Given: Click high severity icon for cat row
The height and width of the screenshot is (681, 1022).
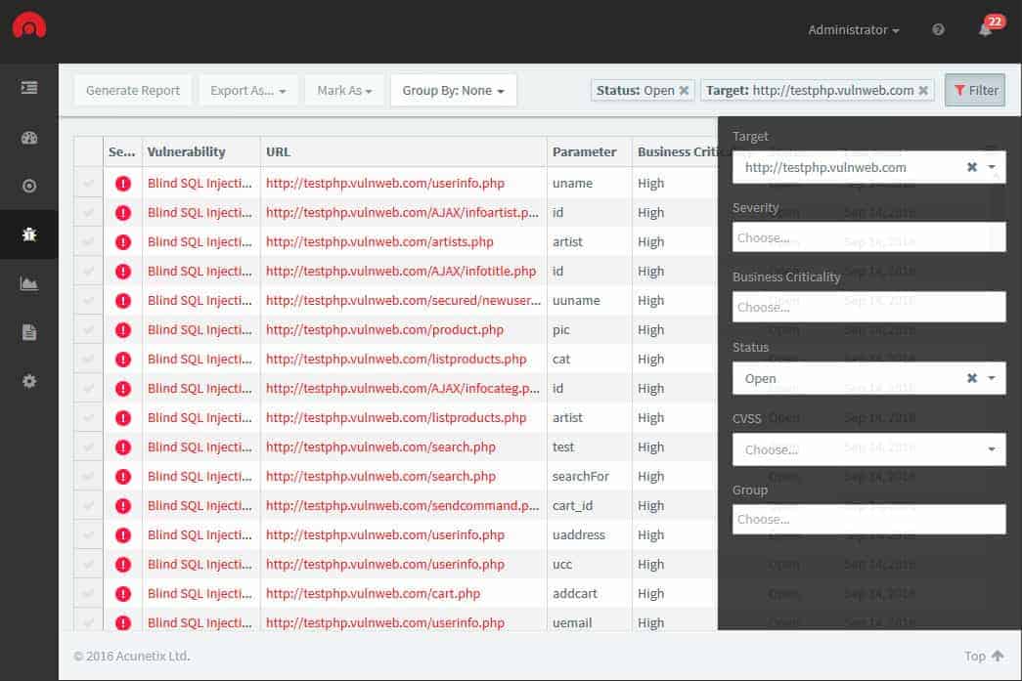Looking at the screenshot, I should pos(122,360).
